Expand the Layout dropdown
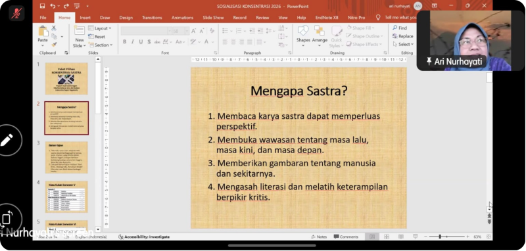The image size is (526, 251). (x=100, y=28)
